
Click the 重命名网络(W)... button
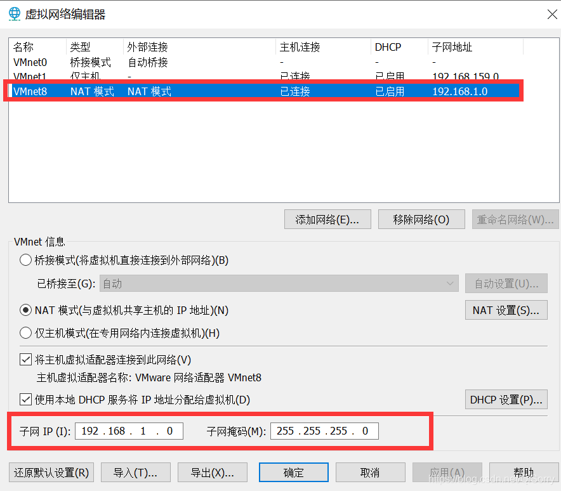point(515,219)
